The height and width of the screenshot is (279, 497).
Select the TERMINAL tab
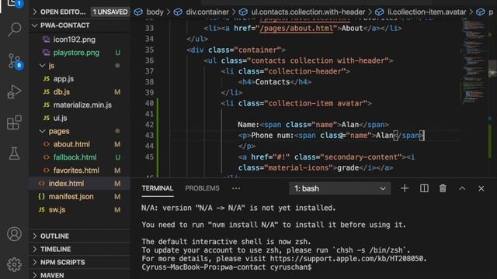coord(158,188)
